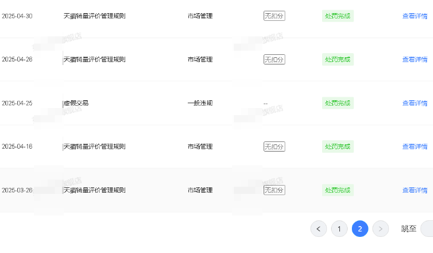Click the 虚假交易 rule name

pyautogui.click(x=76, y=103)
